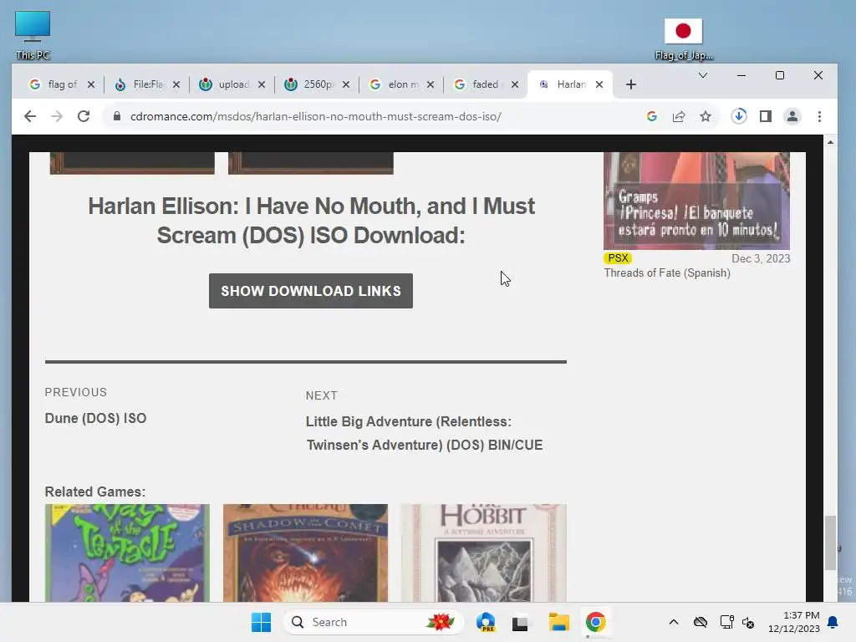The height and width of the screenshot is (642, 856).
Task: Click the Google icon in address bar
Action: pyautogui.click(x=651, y=116)
